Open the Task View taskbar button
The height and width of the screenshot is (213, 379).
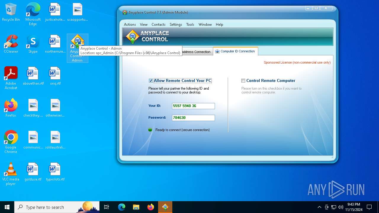pos(107,207)
